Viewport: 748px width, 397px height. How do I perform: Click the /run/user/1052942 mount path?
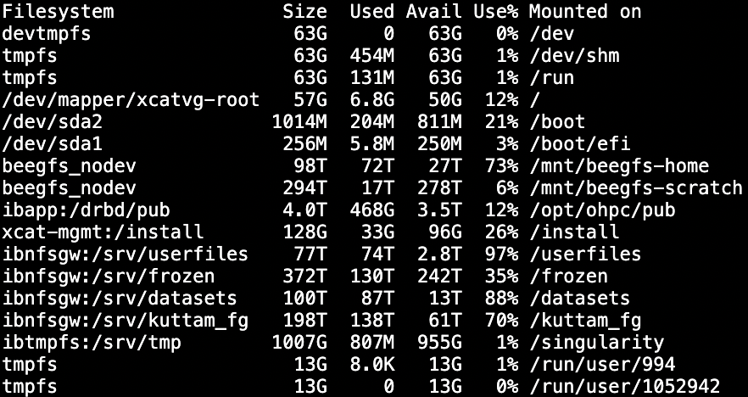[x=623, y=387]
